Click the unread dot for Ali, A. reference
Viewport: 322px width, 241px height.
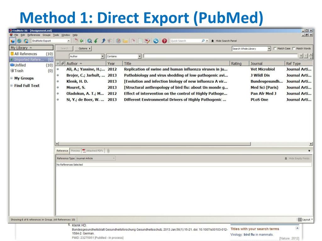[58, 69]
